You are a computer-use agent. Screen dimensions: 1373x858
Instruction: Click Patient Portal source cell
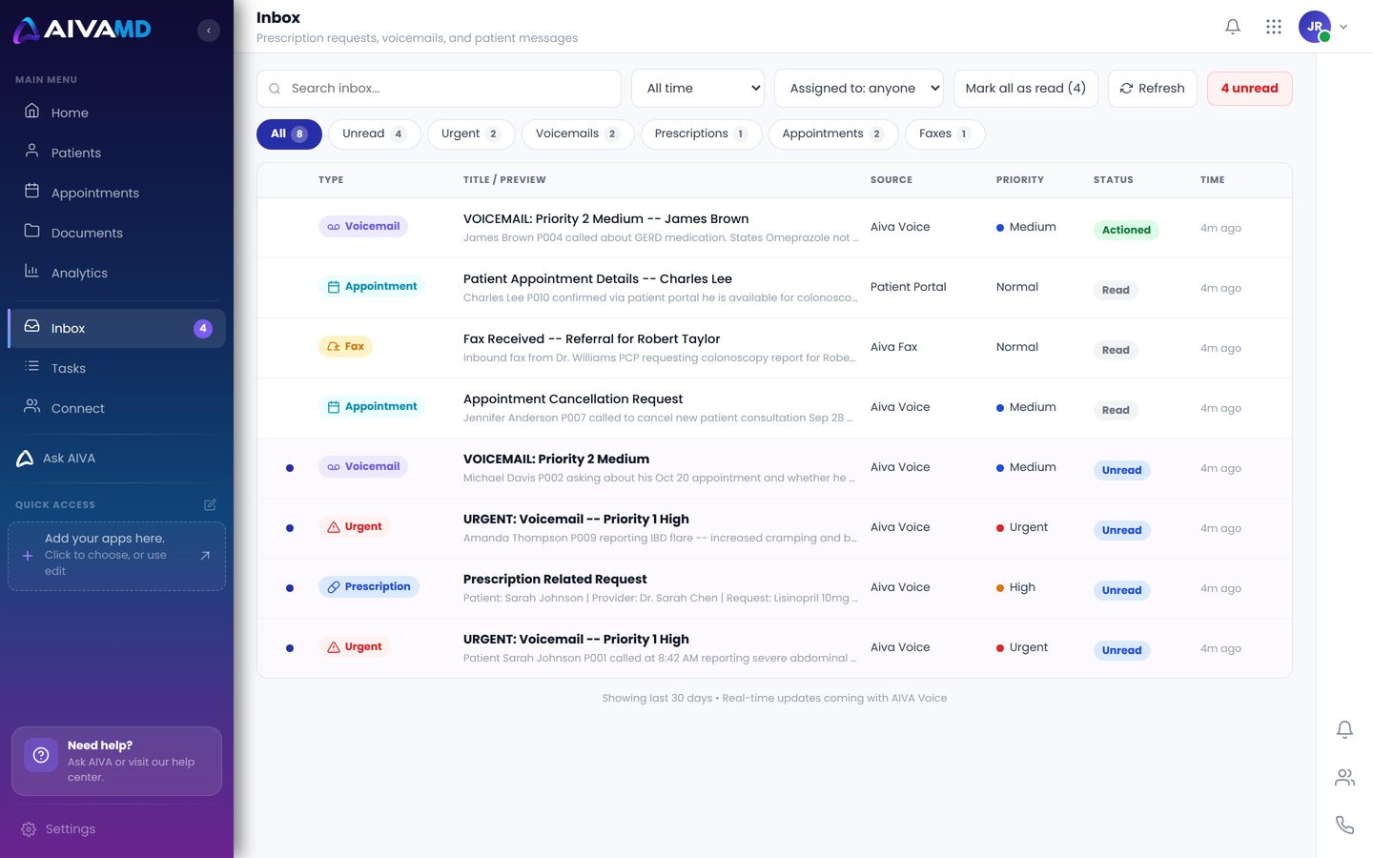(908, 287)
